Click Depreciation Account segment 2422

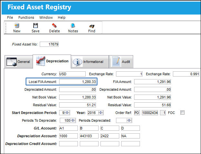click(x=110, y=136)
